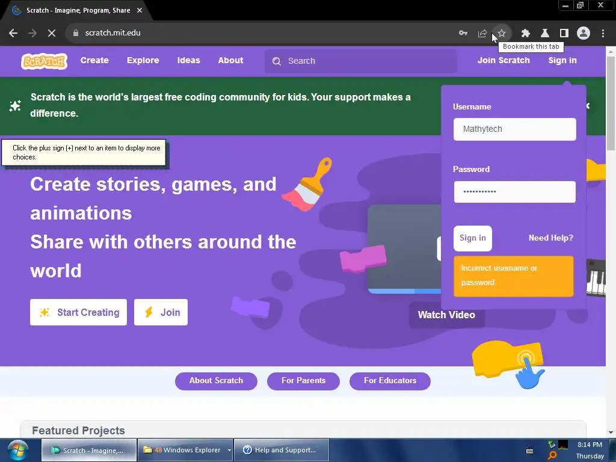
Task: Open the saved passwords key icon
Action: (x=463, y=33)
